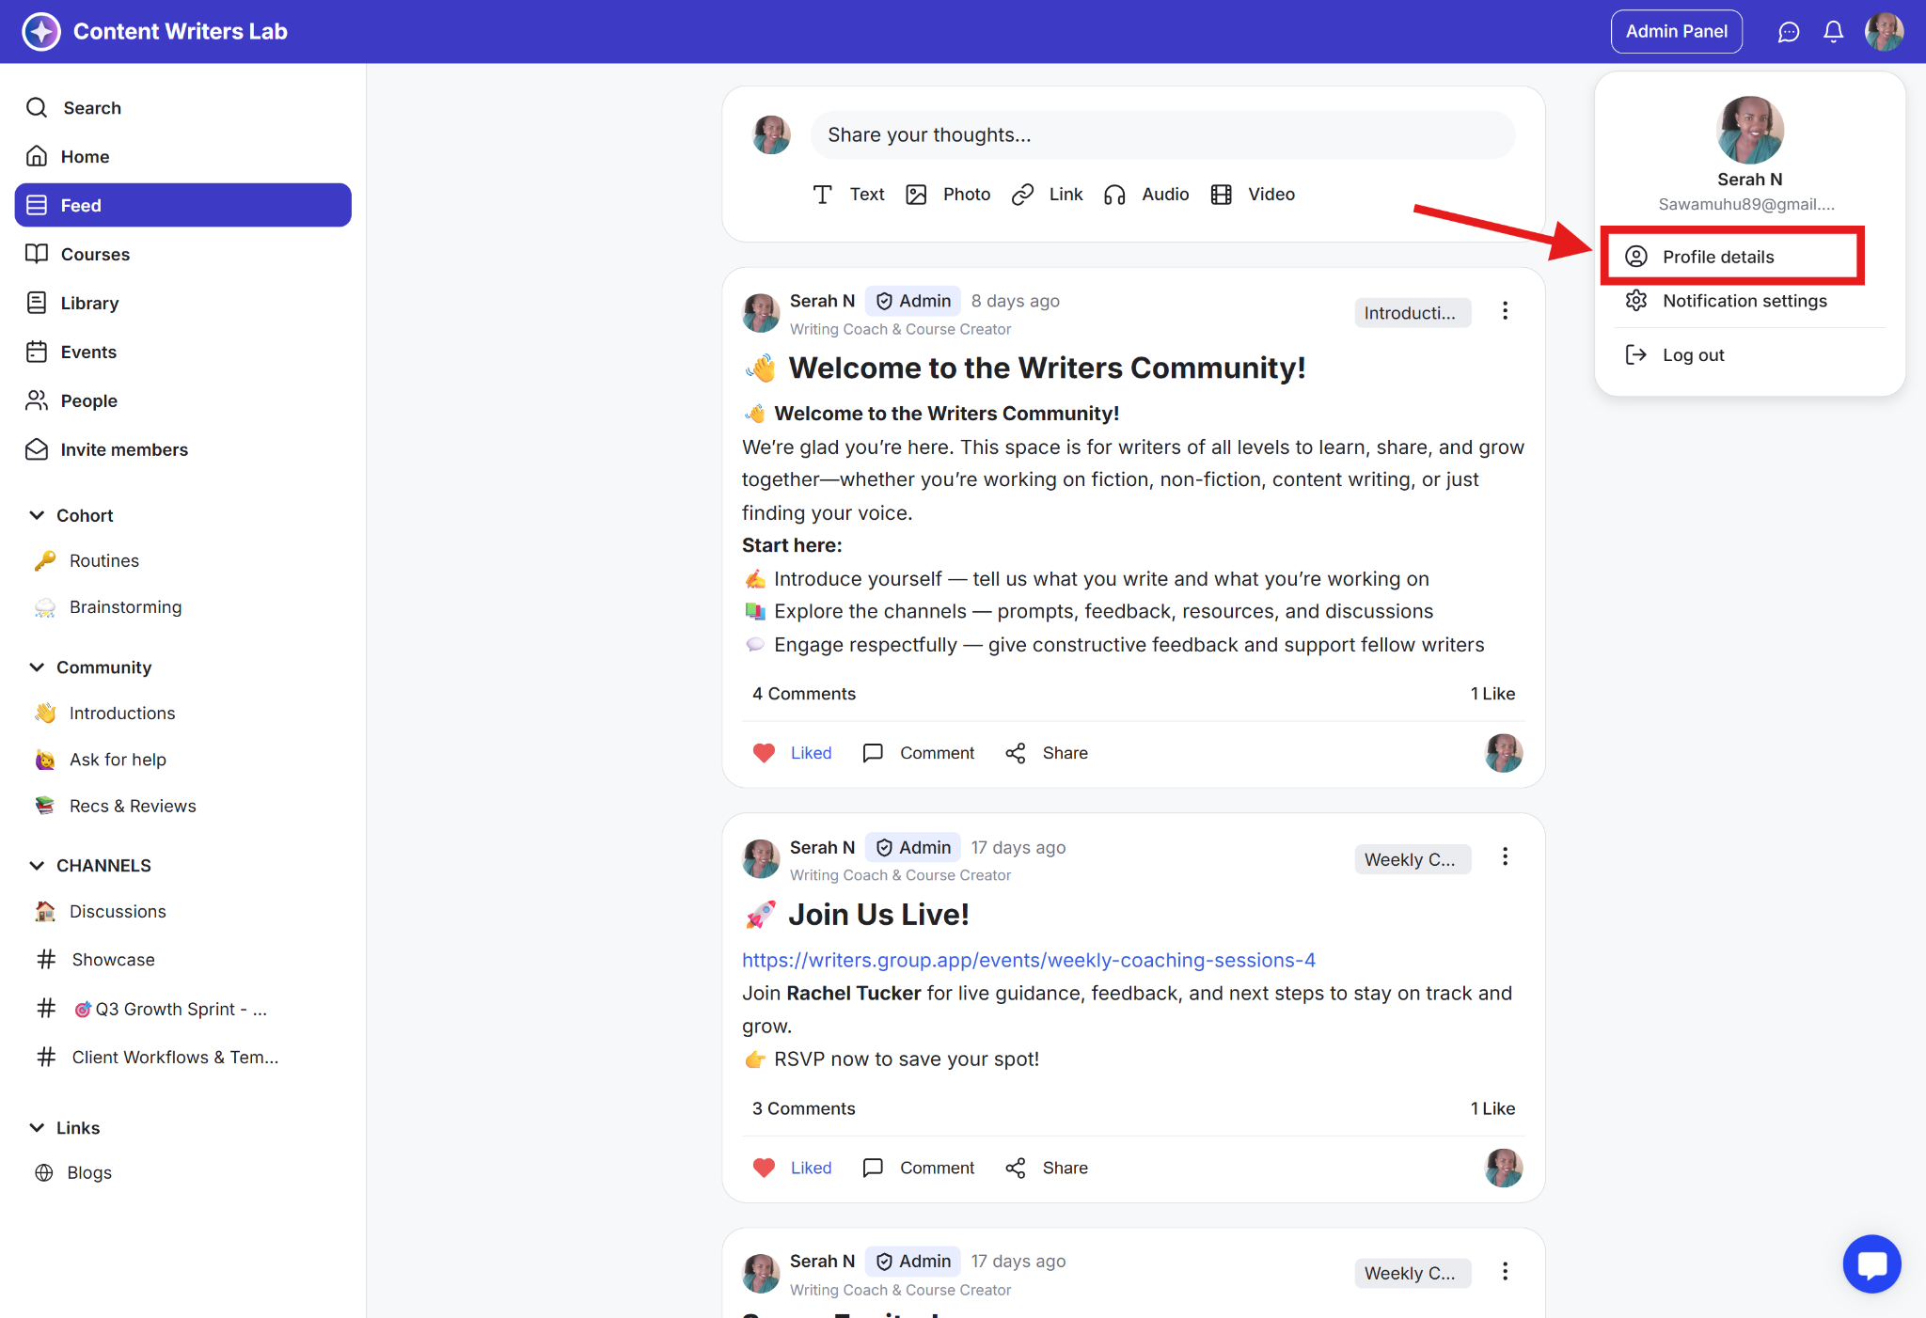Click the Content Writers Lab logo

(x=41, y=32)
